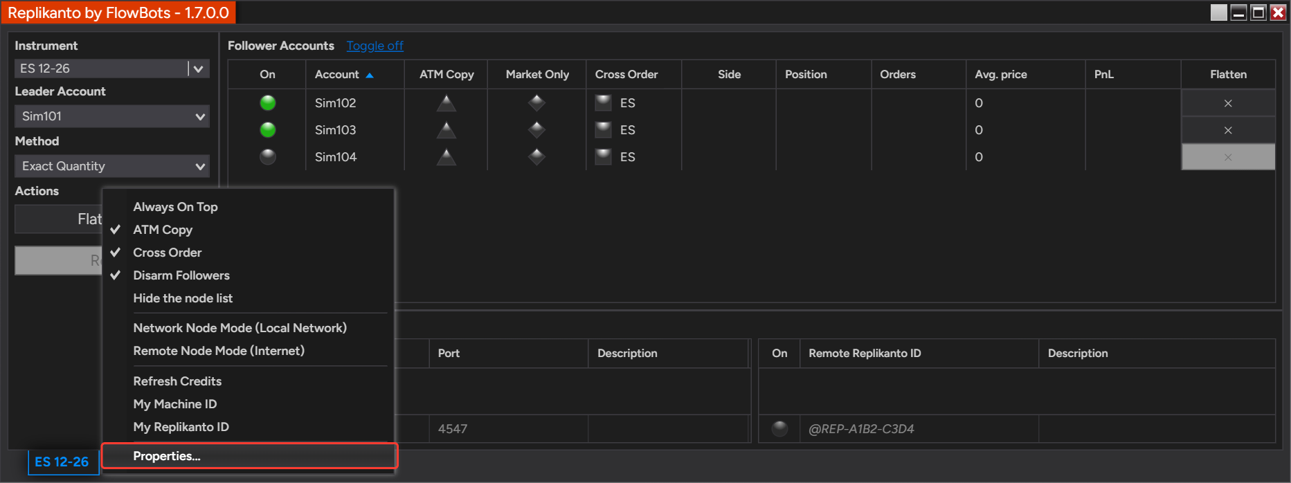Choose Hide the node list
The width and height of the screenshot is (1291, 483).
tap(248, 298)
